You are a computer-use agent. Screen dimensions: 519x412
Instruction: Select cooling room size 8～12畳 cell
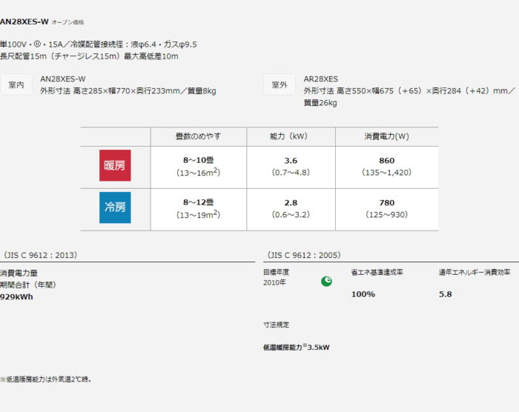[x=198, y=202]
